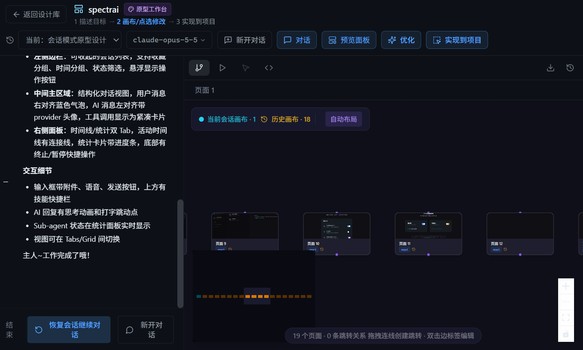Select step 2 画布/点选修改
This screenshot has height=350, width=583.
(x=141, y=22)
